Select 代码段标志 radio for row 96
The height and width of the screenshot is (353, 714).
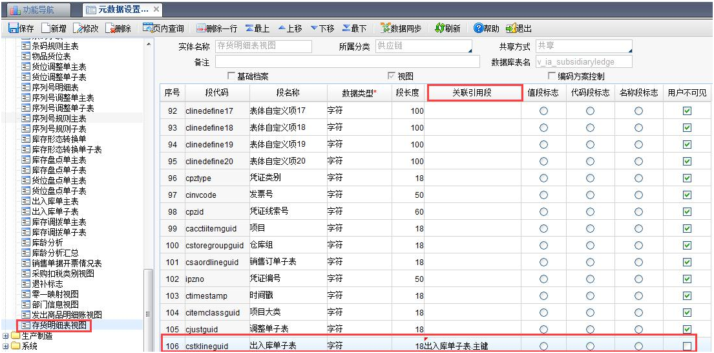(590, 178)
